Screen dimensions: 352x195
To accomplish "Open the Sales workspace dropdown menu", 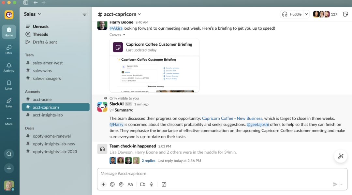I will point(32,14).
